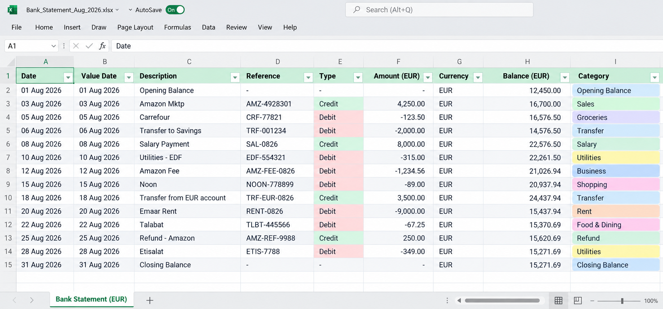Click the formula bar confirm checkmark icon
Viewport: 663px width, 309px height.
[x=89, y=46]
